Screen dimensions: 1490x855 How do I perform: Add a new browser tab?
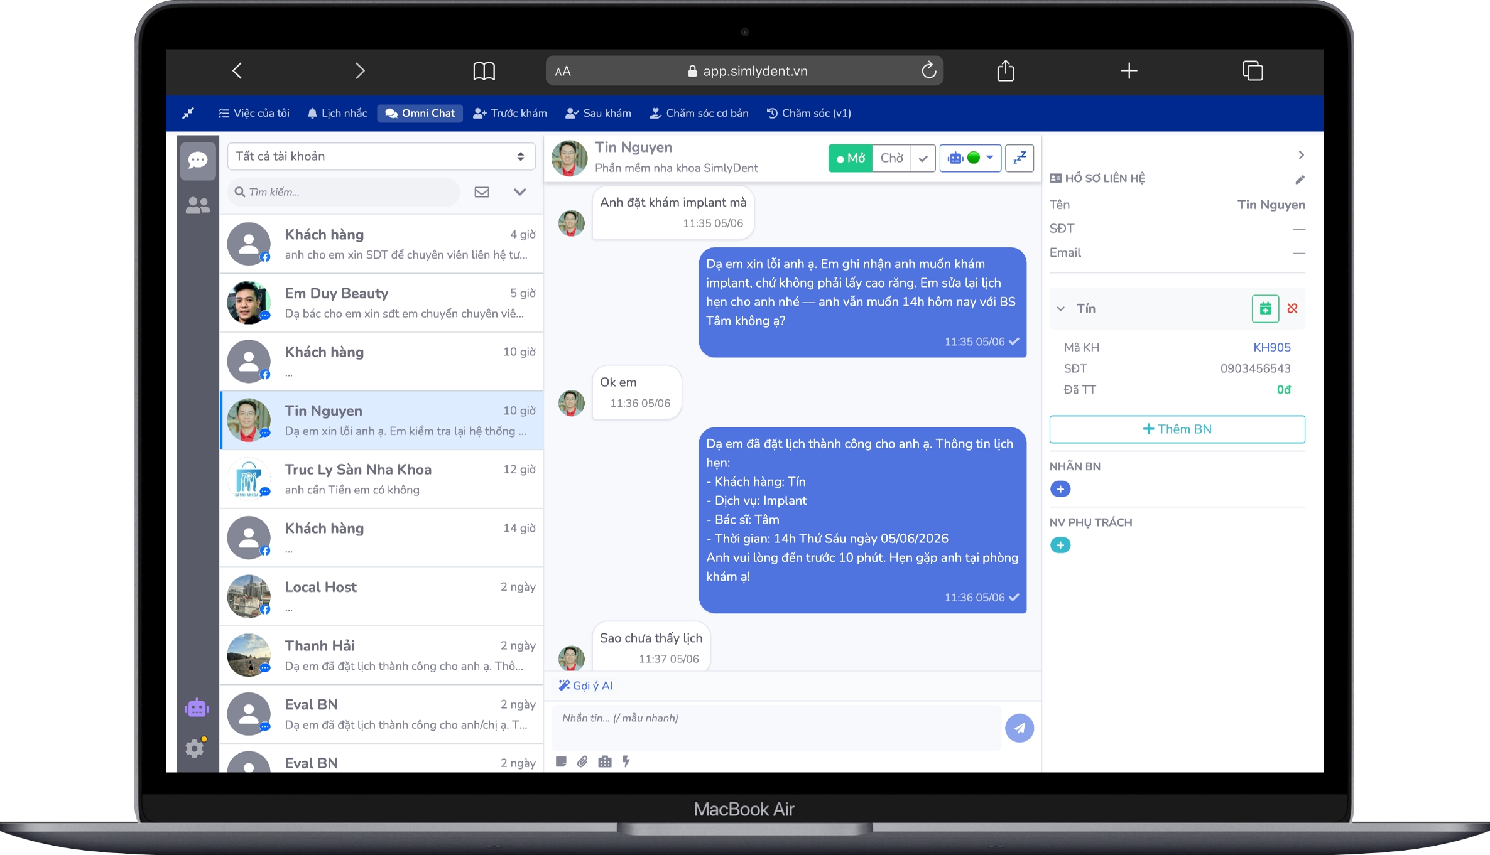click(1129, 71)
